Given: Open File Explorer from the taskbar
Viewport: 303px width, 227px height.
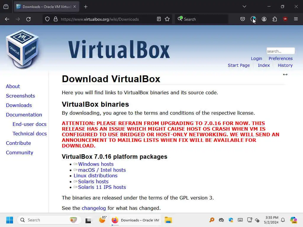Looking at the screenshot, I should tap(168, 220).
